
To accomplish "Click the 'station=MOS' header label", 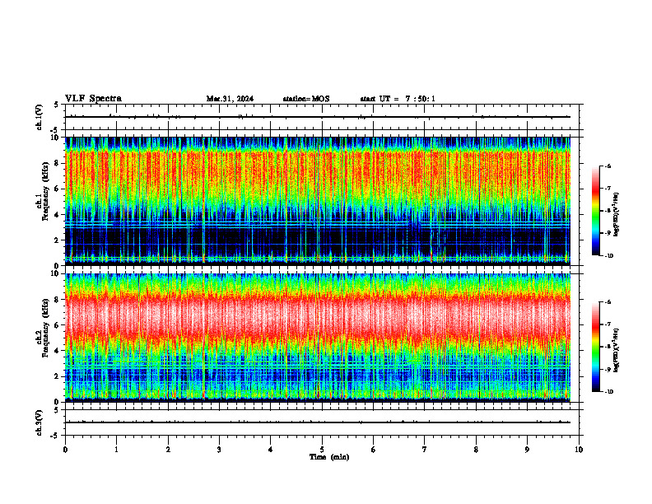I will [306, 99].
